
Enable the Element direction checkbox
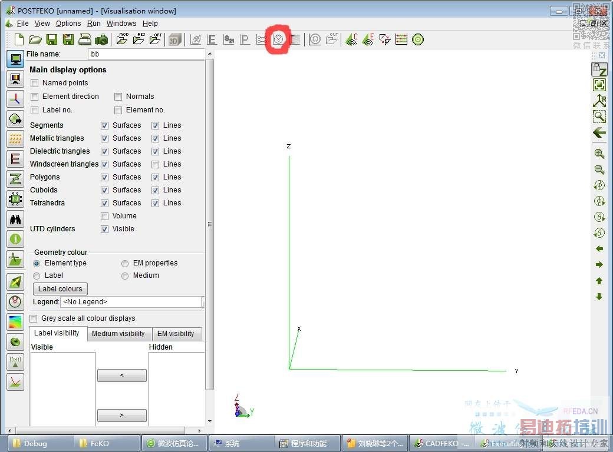[x=35, y=97]
